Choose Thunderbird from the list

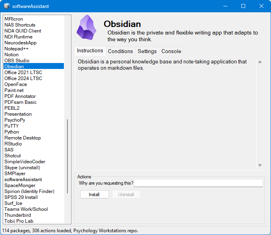click(34, 215)
